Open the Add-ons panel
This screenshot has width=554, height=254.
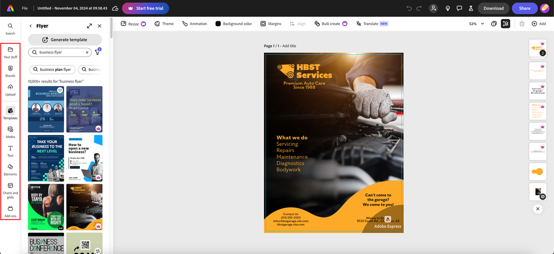pyautogui.click(x=10, y=212)
